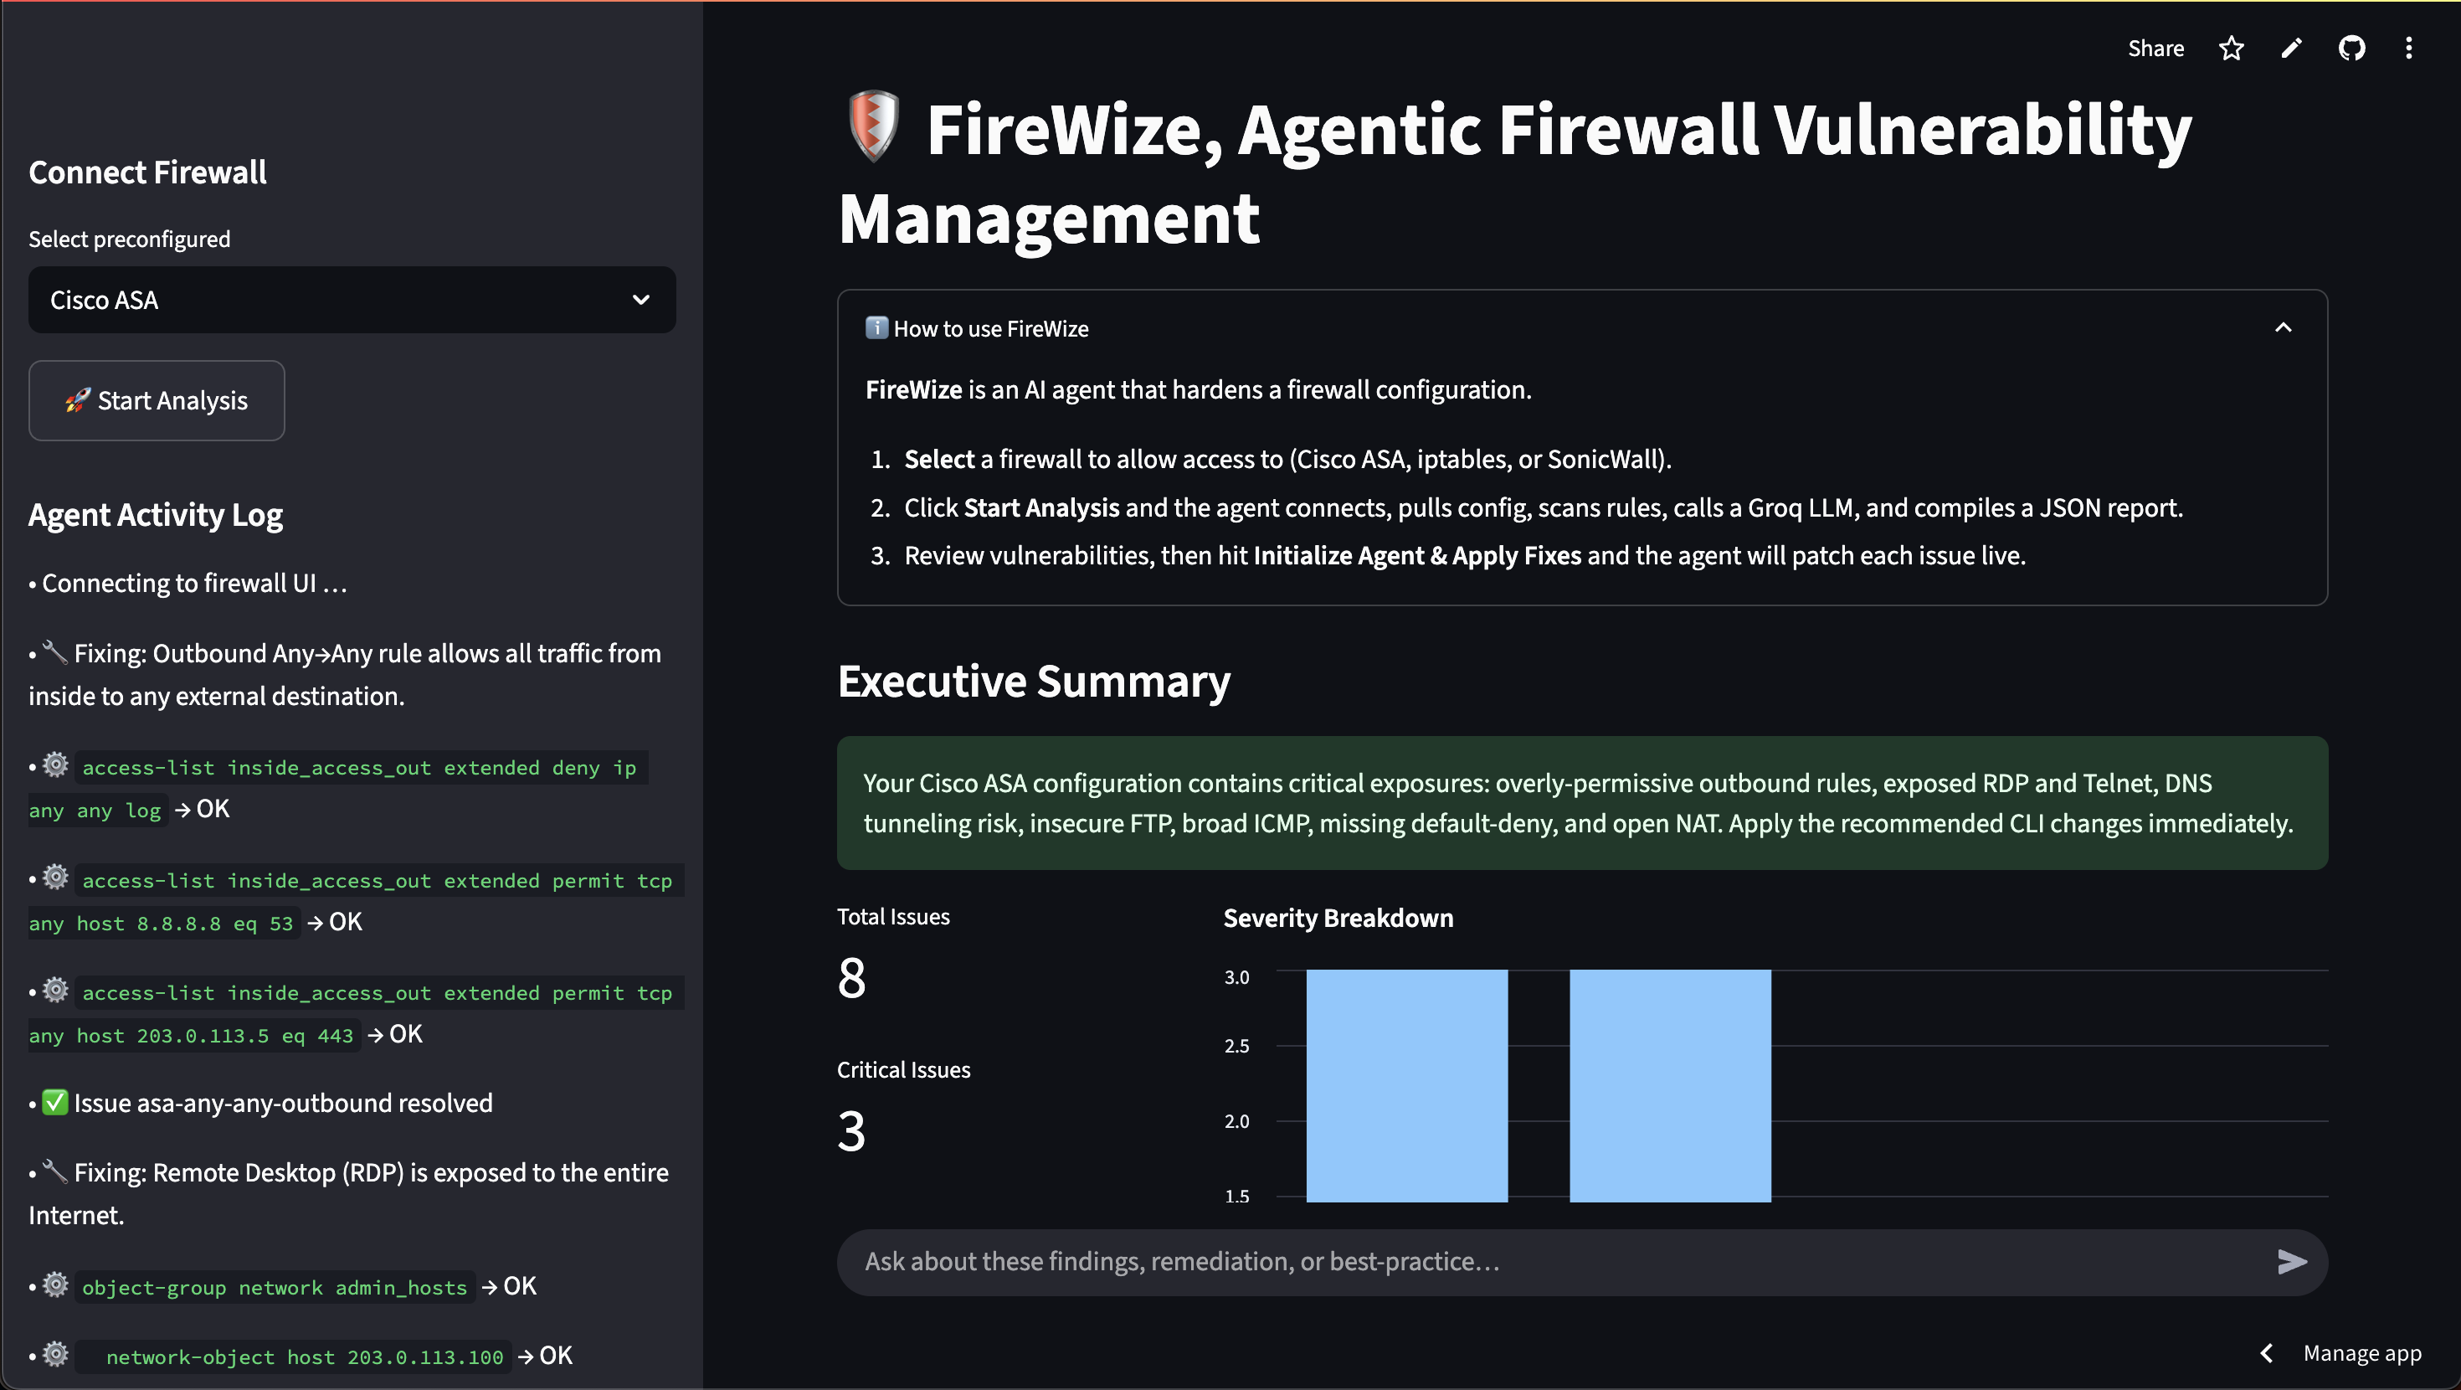Expand Manage app panel chevron

click(2266, 1352)
